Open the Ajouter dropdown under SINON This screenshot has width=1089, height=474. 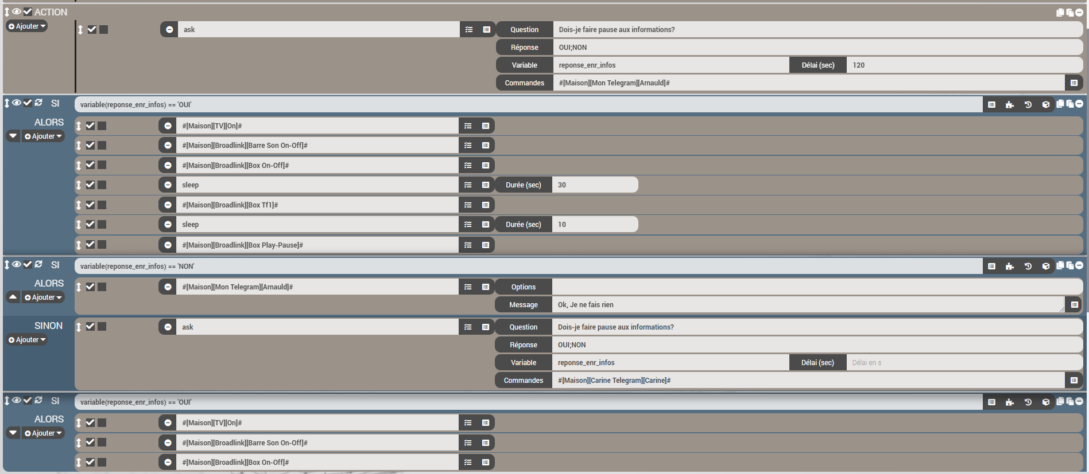click(27, 340)
